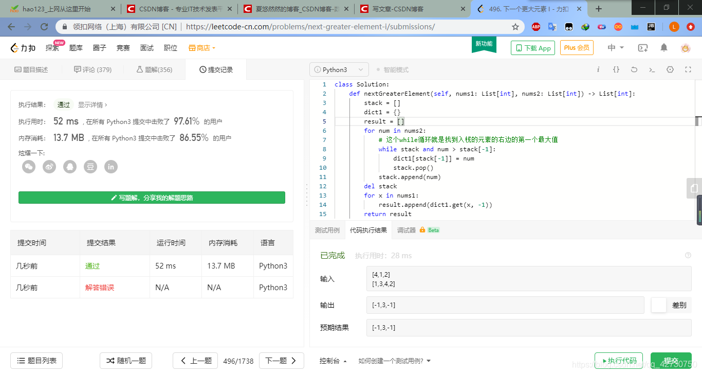Click the infinity extension icon

coord(618,27)
